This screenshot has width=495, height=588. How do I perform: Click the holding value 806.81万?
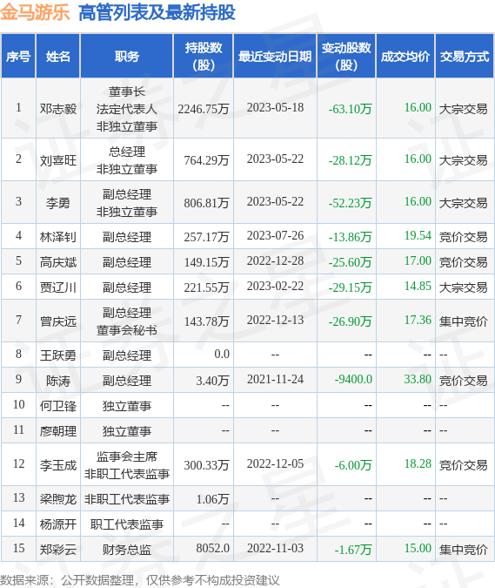tap(206, 203)
